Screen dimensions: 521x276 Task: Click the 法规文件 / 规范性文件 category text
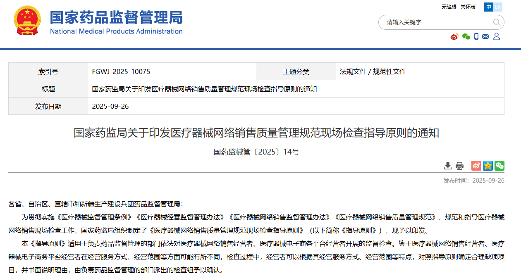pos(373,71)
